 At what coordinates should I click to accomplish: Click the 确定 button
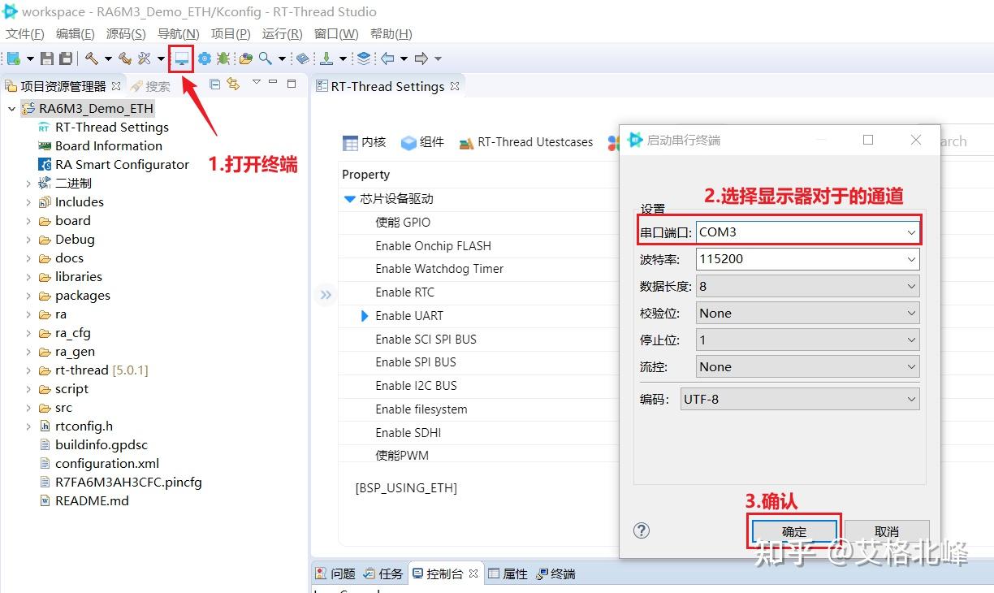click(x=794, y=531)
